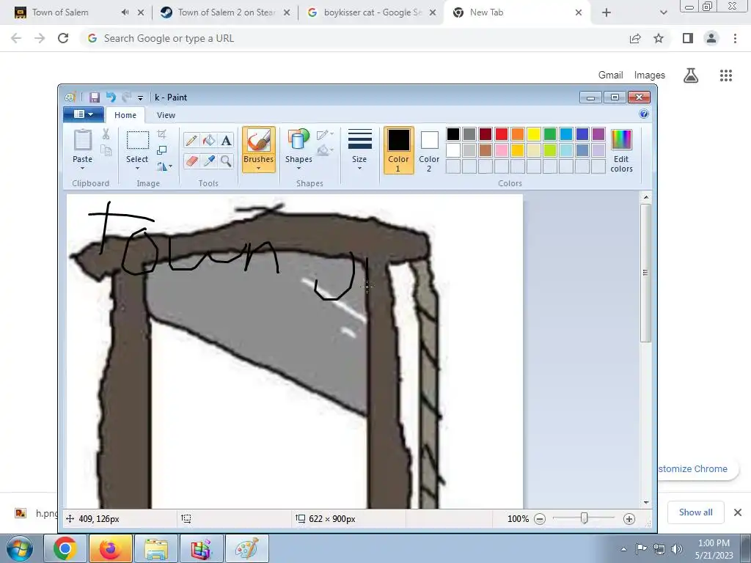Screen dimensions: 751x563
Task: Click the Size line thickness icon
Action: coord(359,140)
